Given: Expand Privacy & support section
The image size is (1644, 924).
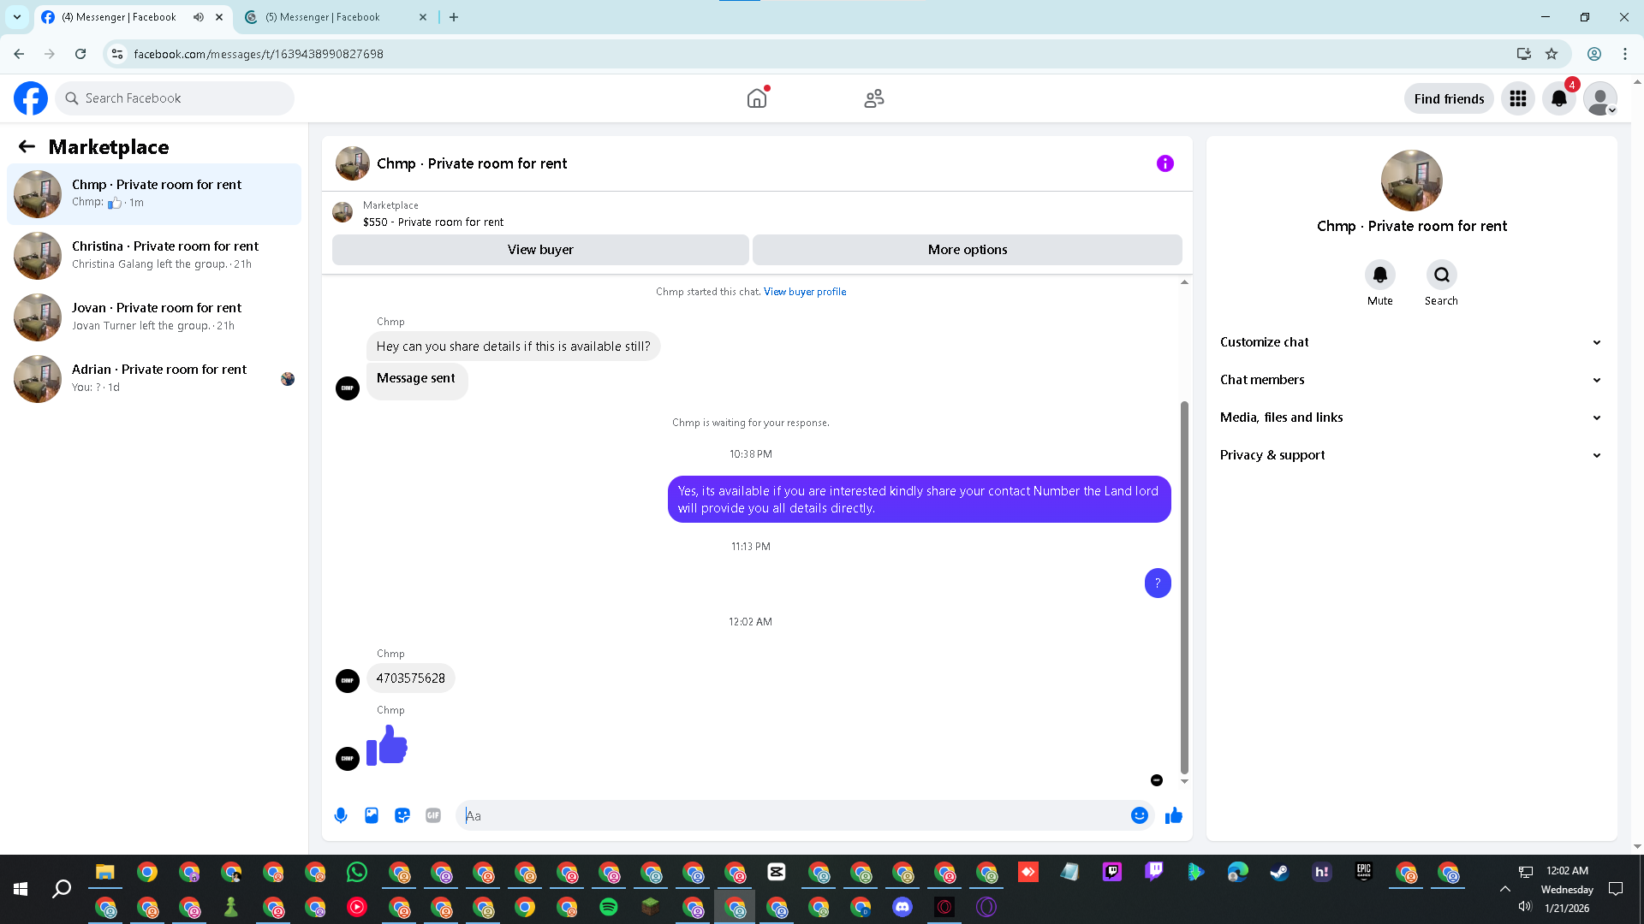Looking at the screenshot, I should tap(1411, 455).
